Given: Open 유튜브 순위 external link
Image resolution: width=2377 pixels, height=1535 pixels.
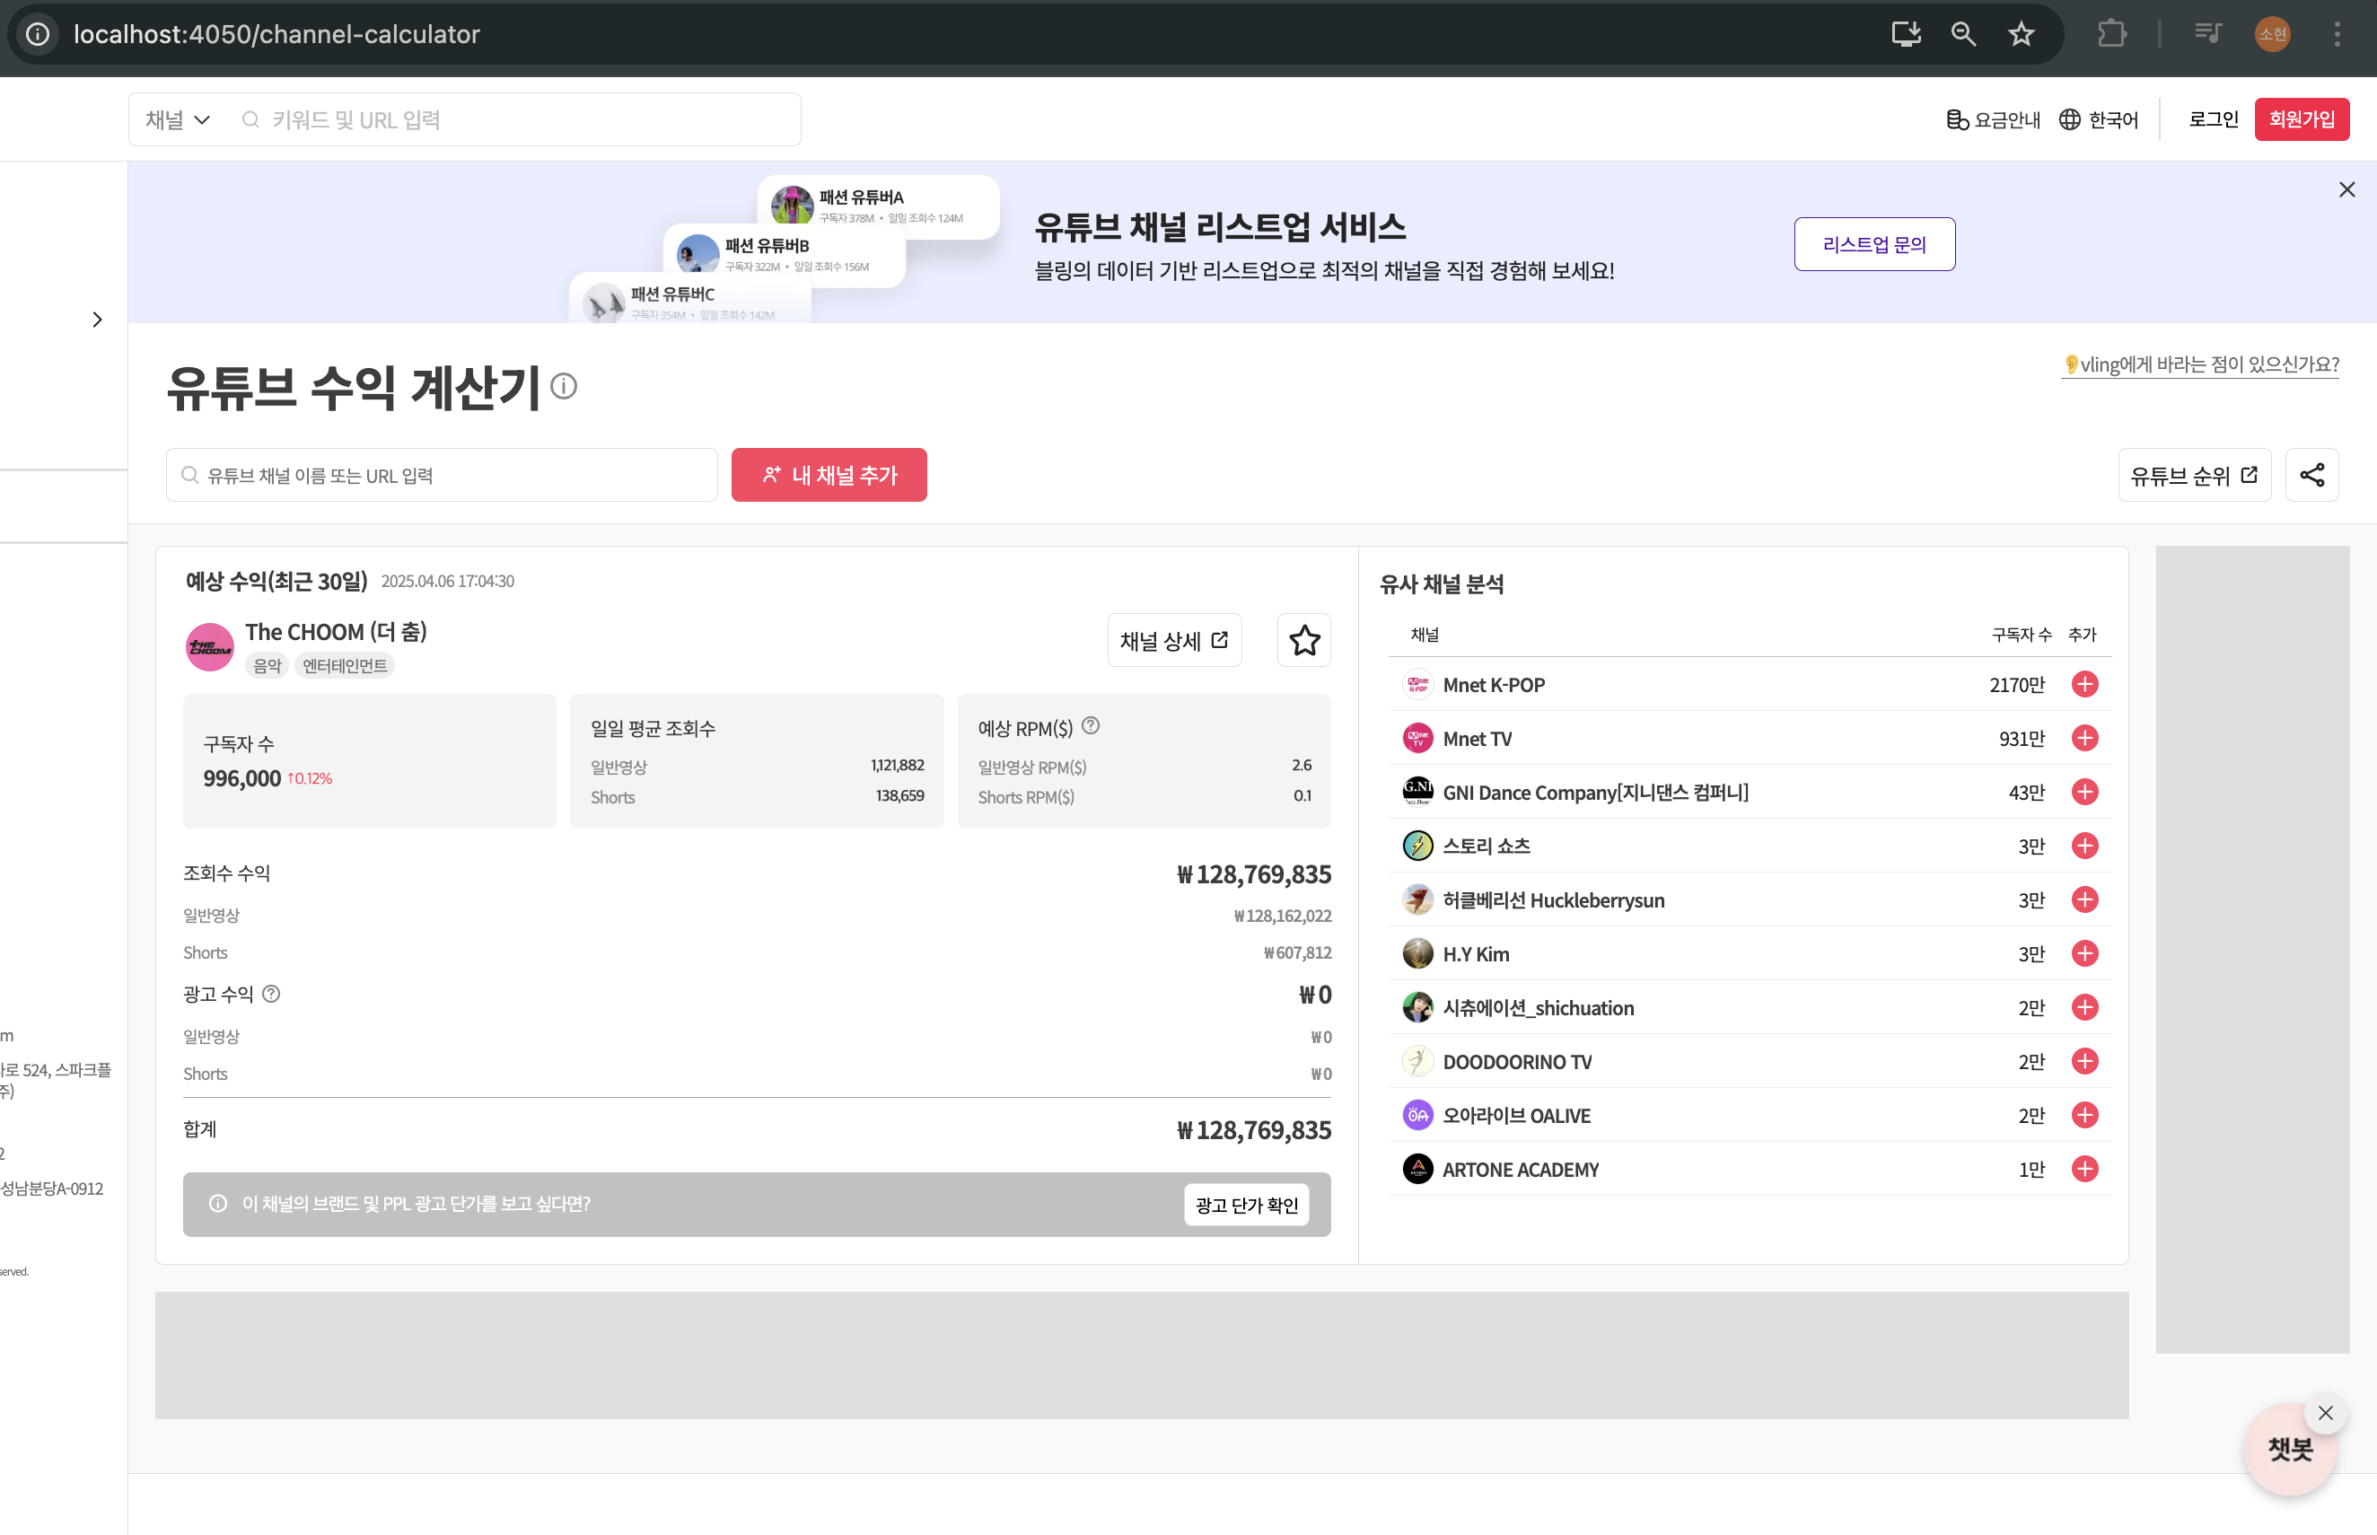Looking at the screenshot, I should 2194,476.
